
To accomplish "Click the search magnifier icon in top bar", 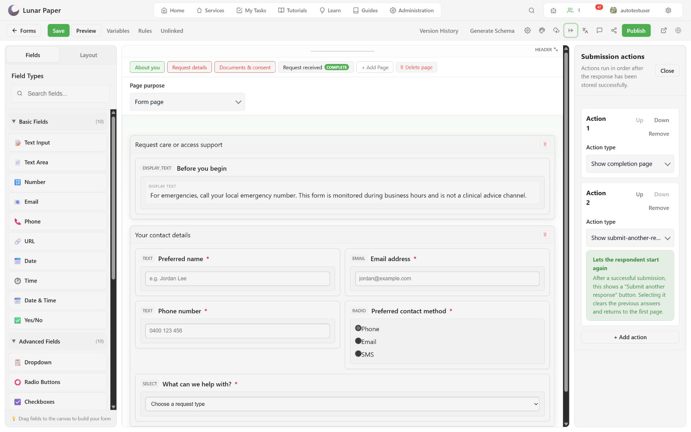I will (531, 10).
